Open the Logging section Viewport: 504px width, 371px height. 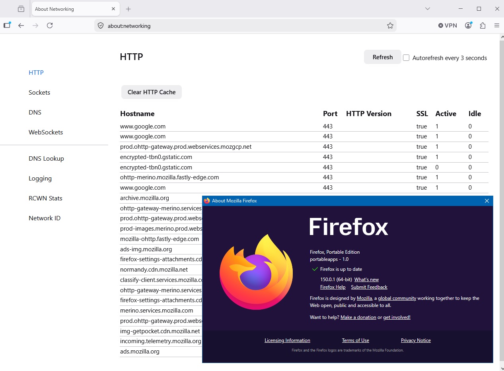(40, 179)
